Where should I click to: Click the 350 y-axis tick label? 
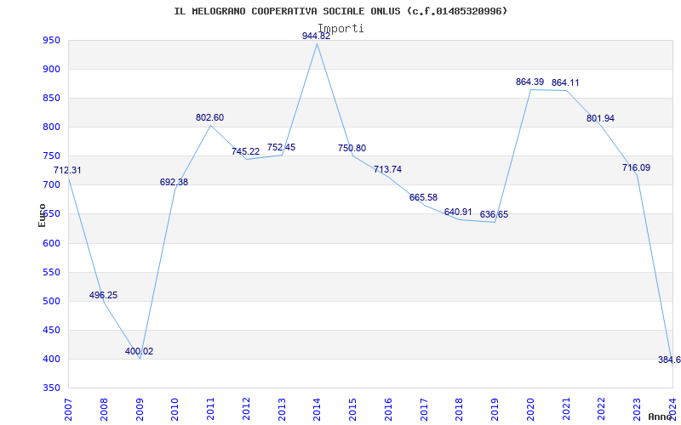[x=51, y=388]
